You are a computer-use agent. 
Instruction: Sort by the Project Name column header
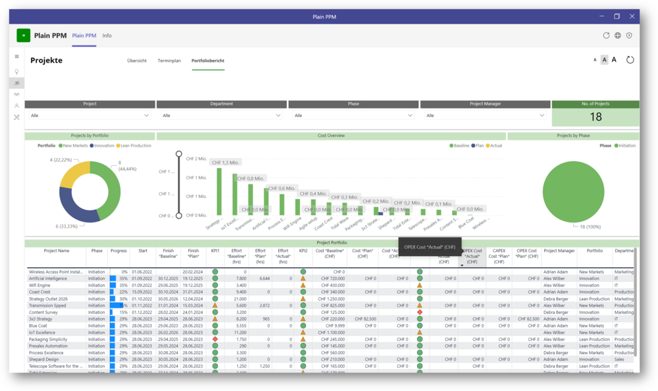56,251
